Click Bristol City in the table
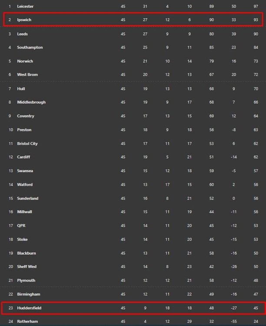 click(x=27, y=143)
